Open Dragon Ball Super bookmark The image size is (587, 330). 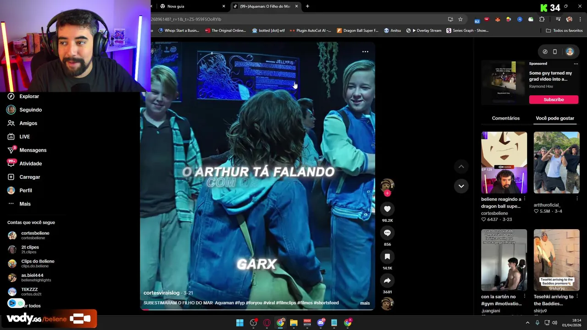pos(357,31)
